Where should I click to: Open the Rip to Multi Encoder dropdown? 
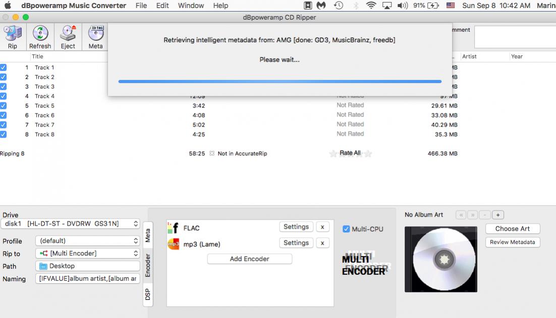87,253
